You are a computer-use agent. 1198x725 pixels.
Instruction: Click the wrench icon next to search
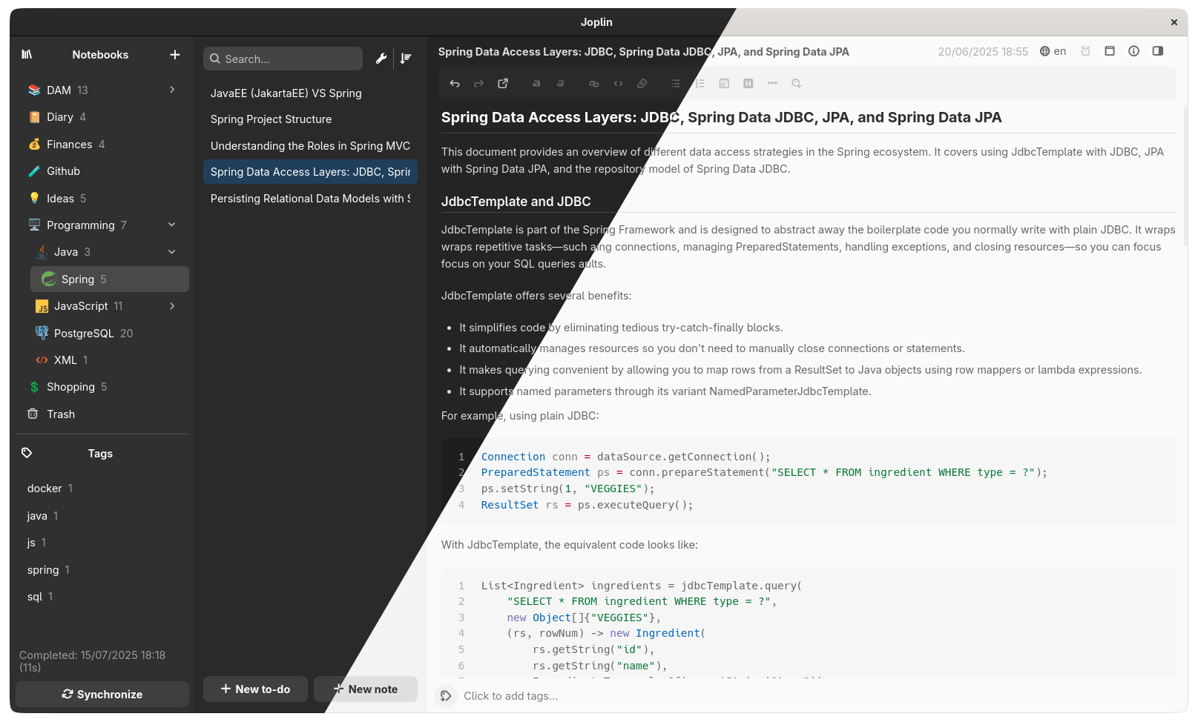pyautogui.click(x=381, y=59)
